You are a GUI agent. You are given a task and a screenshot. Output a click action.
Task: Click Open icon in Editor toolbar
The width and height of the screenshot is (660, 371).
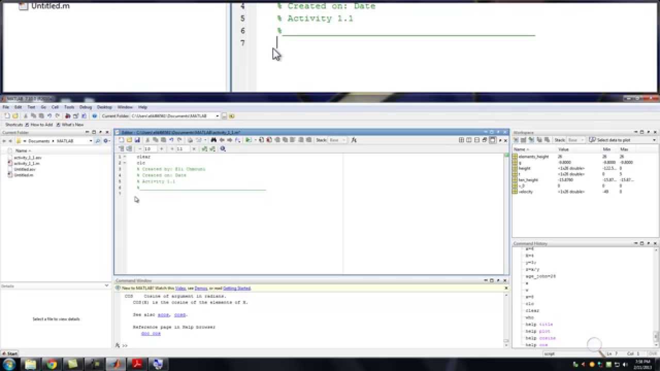129,140
